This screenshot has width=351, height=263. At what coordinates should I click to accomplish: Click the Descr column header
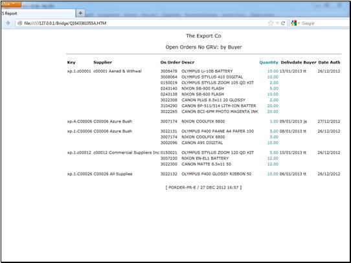[x=188, y=62]
